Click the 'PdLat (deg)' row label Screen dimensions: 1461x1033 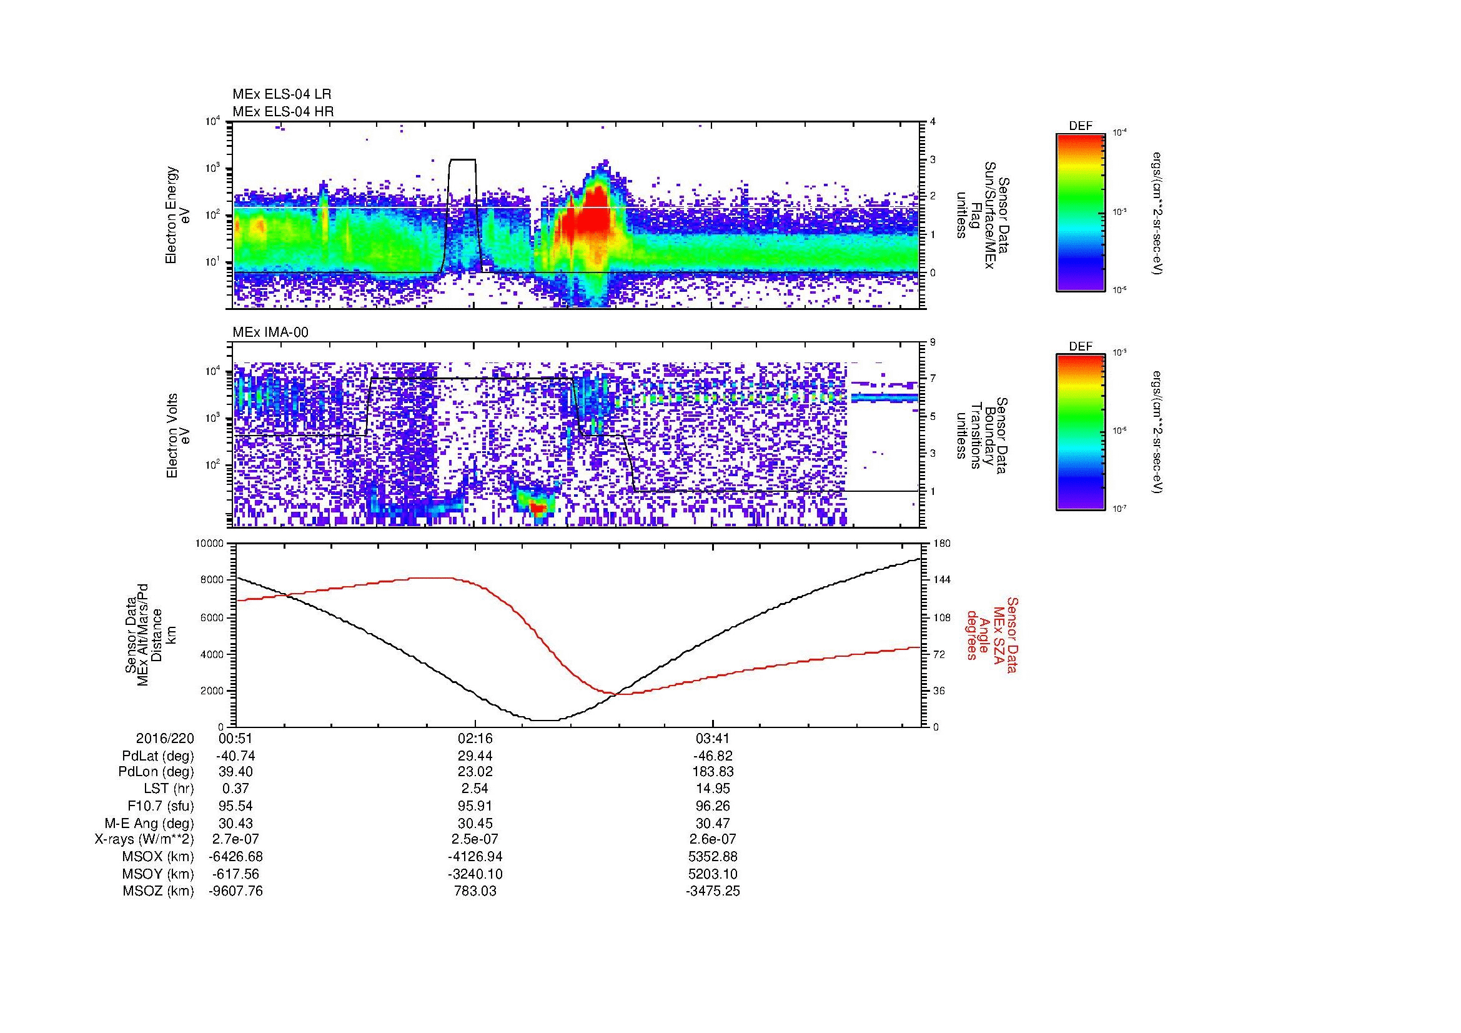click(x=158, y=756)
